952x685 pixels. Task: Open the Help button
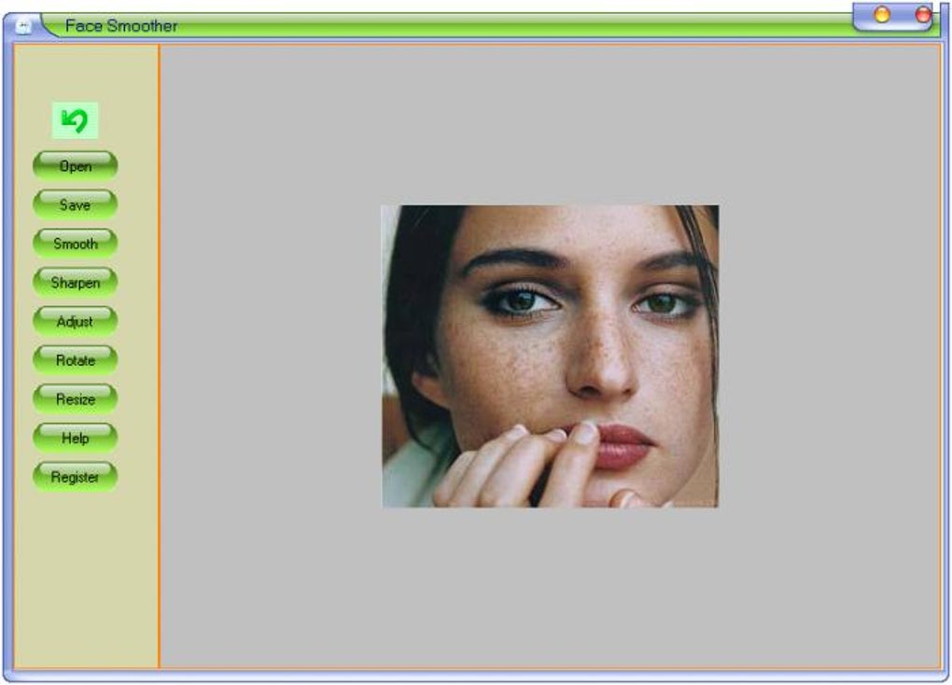coord(75,438)
